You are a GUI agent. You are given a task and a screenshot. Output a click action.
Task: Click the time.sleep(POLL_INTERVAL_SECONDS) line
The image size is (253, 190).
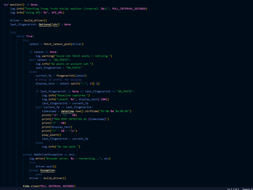click(x=49, y=186)
